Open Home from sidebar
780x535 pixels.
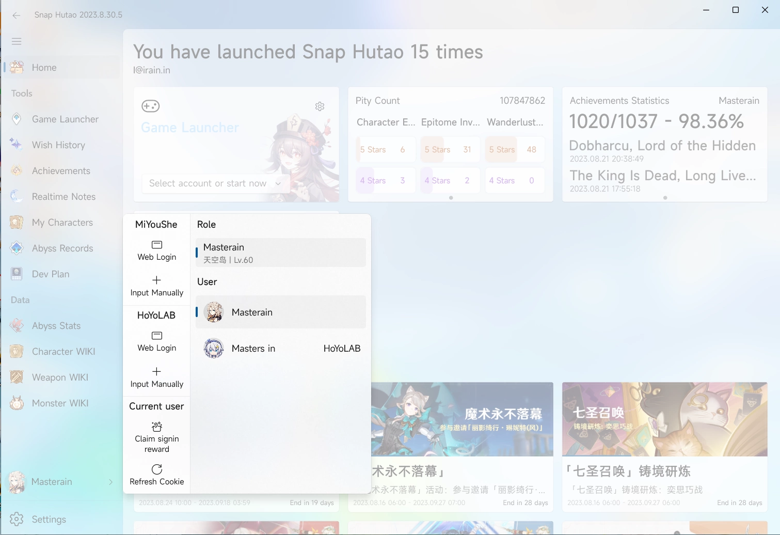[62, 68]
